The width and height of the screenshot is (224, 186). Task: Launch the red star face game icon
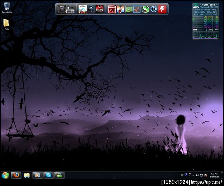[99, 9]
